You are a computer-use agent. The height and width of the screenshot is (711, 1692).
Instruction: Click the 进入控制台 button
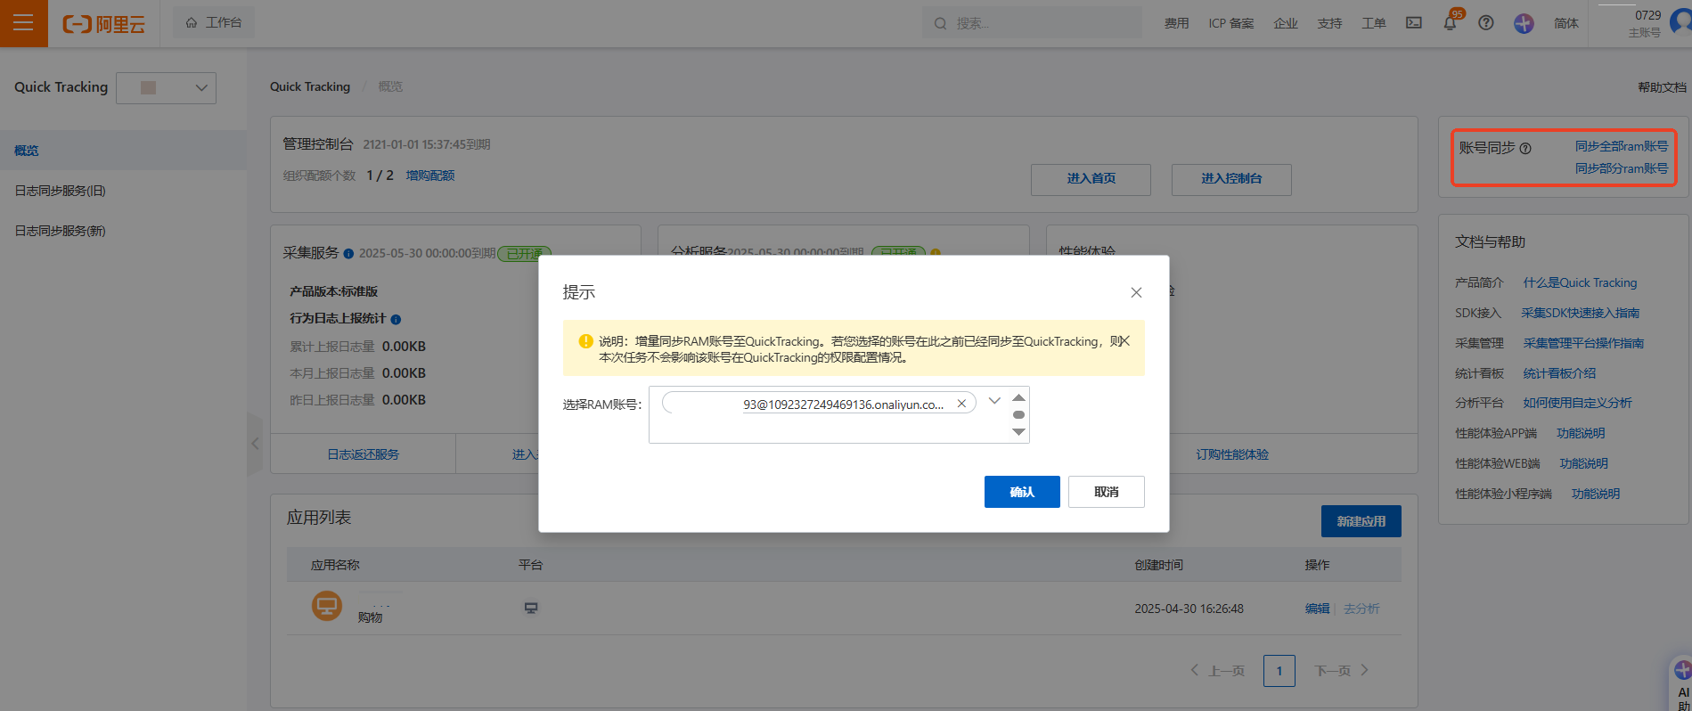point(1231,179)
